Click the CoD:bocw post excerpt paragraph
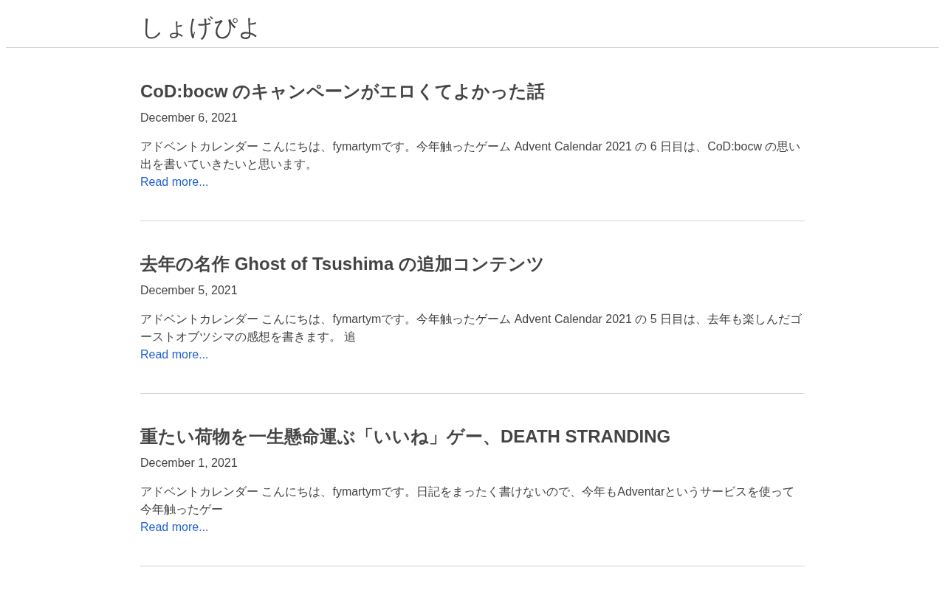 click(x=470, y=156)
